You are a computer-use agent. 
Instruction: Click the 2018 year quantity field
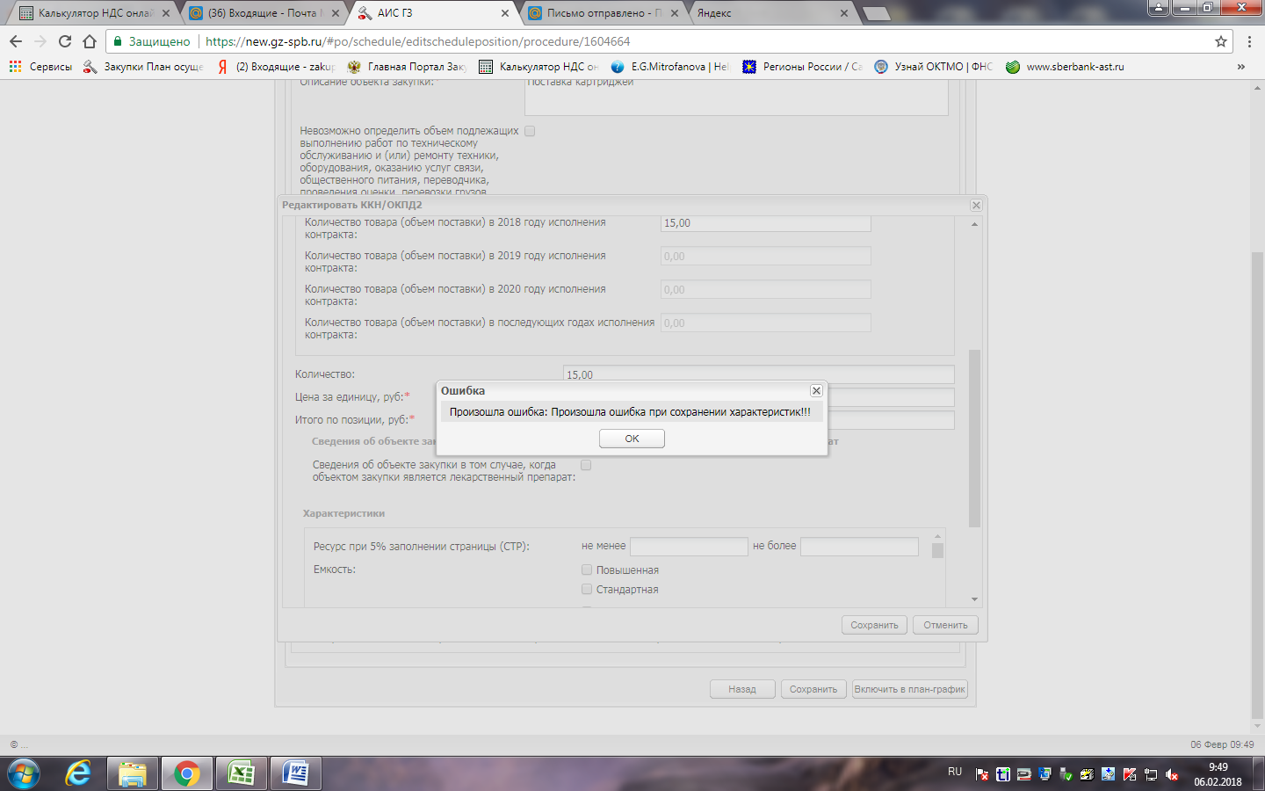[766, 223]
